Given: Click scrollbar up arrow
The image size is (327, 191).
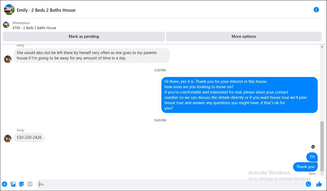Looking at the screenshot, I should point(322,47).
